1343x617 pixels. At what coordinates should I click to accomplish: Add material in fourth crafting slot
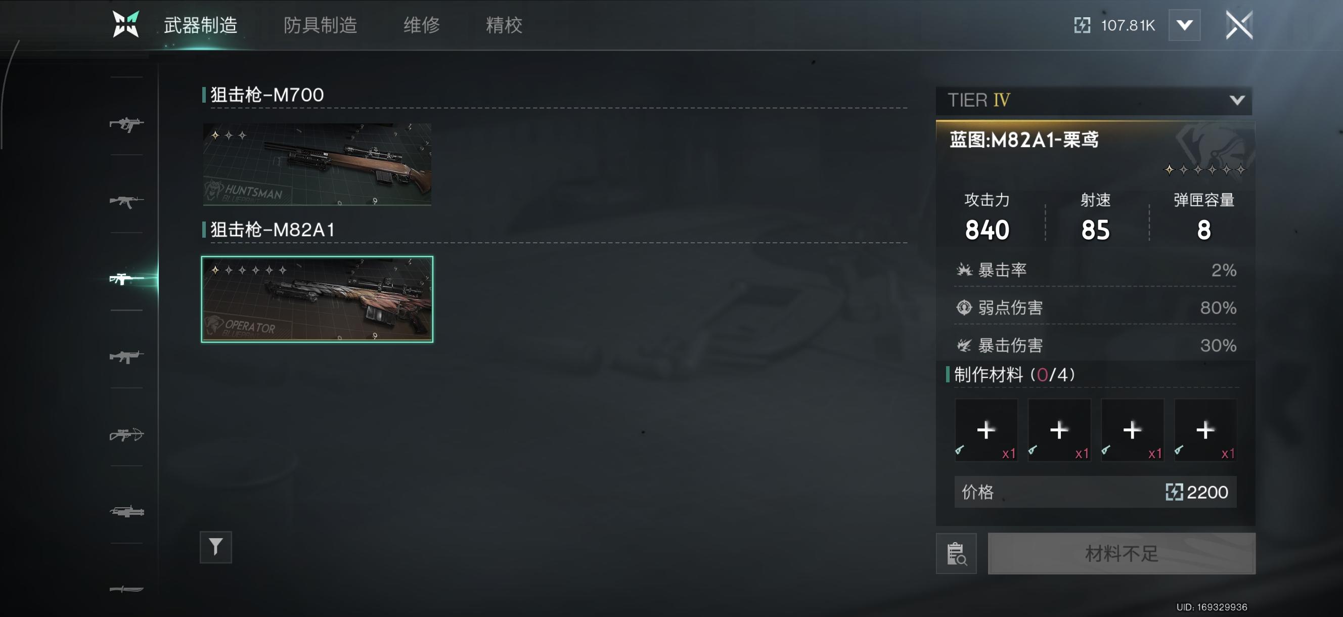[1204, 430]
